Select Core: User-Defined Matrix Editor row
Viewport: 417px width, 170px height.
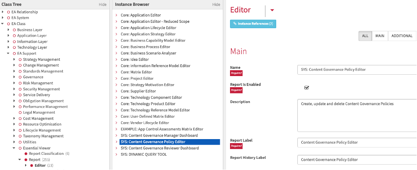[148, 116]
